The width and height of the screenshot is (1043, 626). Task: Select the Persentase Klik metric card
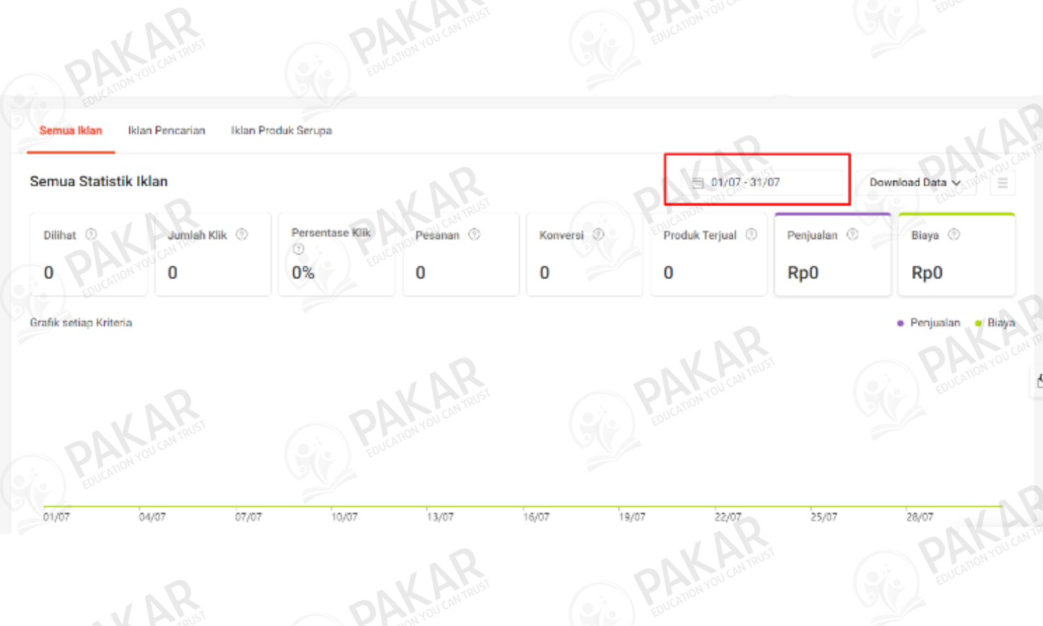tap(337, 255)
